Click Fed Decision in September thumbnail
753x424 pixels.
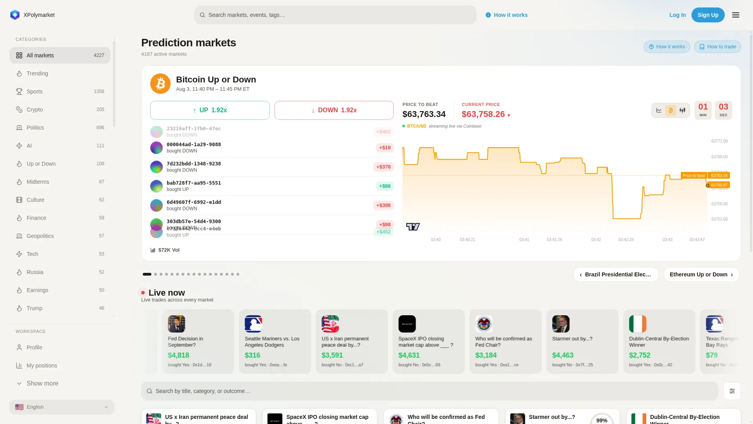pos(176,324)
